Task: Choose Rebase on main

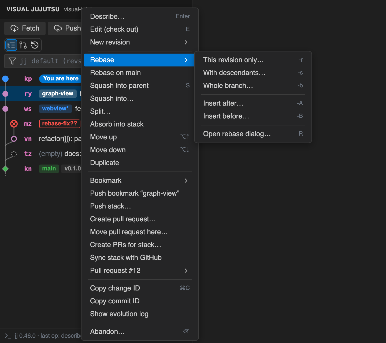Action: [x=139, y=73]
